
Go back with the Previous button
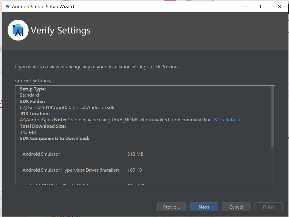pyautogui.click(x=171, y=207)
